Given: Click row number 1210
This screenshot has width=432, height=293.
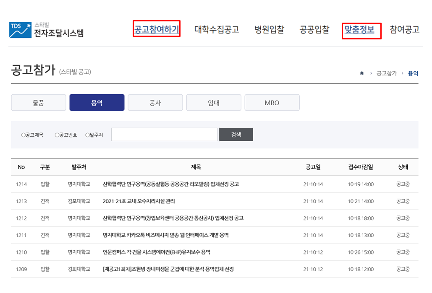Looking at the screenshot, I should pos(21,253).
